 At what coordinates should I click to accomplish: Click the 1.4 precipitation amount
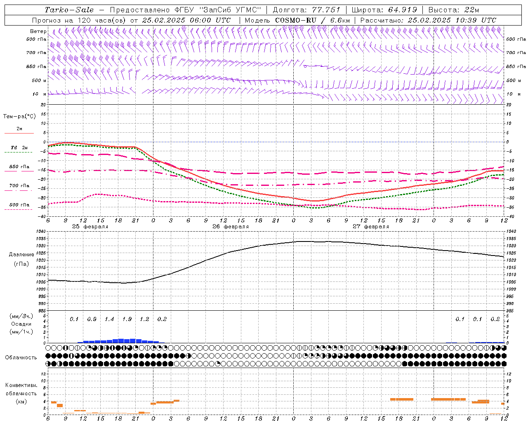click(x=109, y=319)
